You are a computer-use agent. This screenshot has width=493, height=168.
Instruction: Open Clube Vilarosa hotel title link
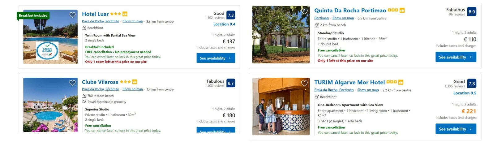[x=100, y=82]
